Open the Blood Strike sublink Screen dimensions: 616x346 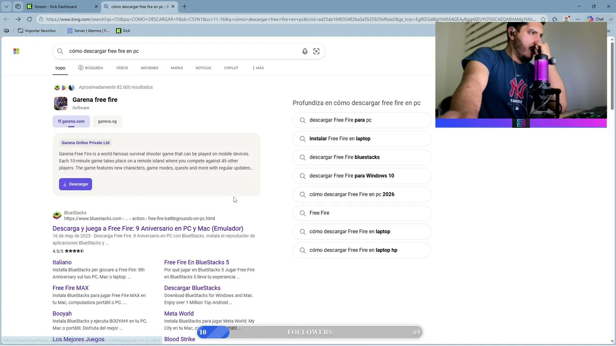click(180, 339)
